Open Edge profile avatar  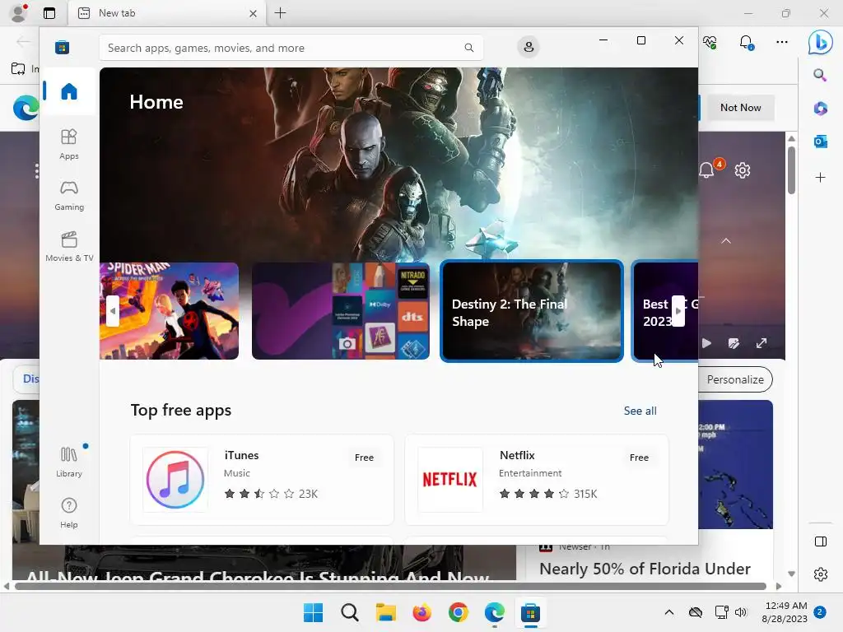coord(20,13)
